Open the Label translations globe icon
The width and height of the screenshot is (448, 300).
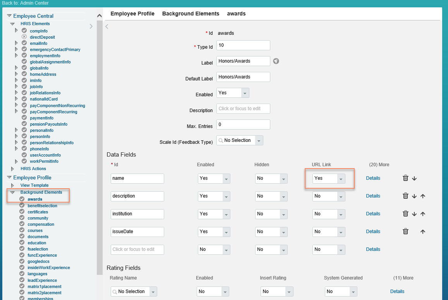pos(276,61)
